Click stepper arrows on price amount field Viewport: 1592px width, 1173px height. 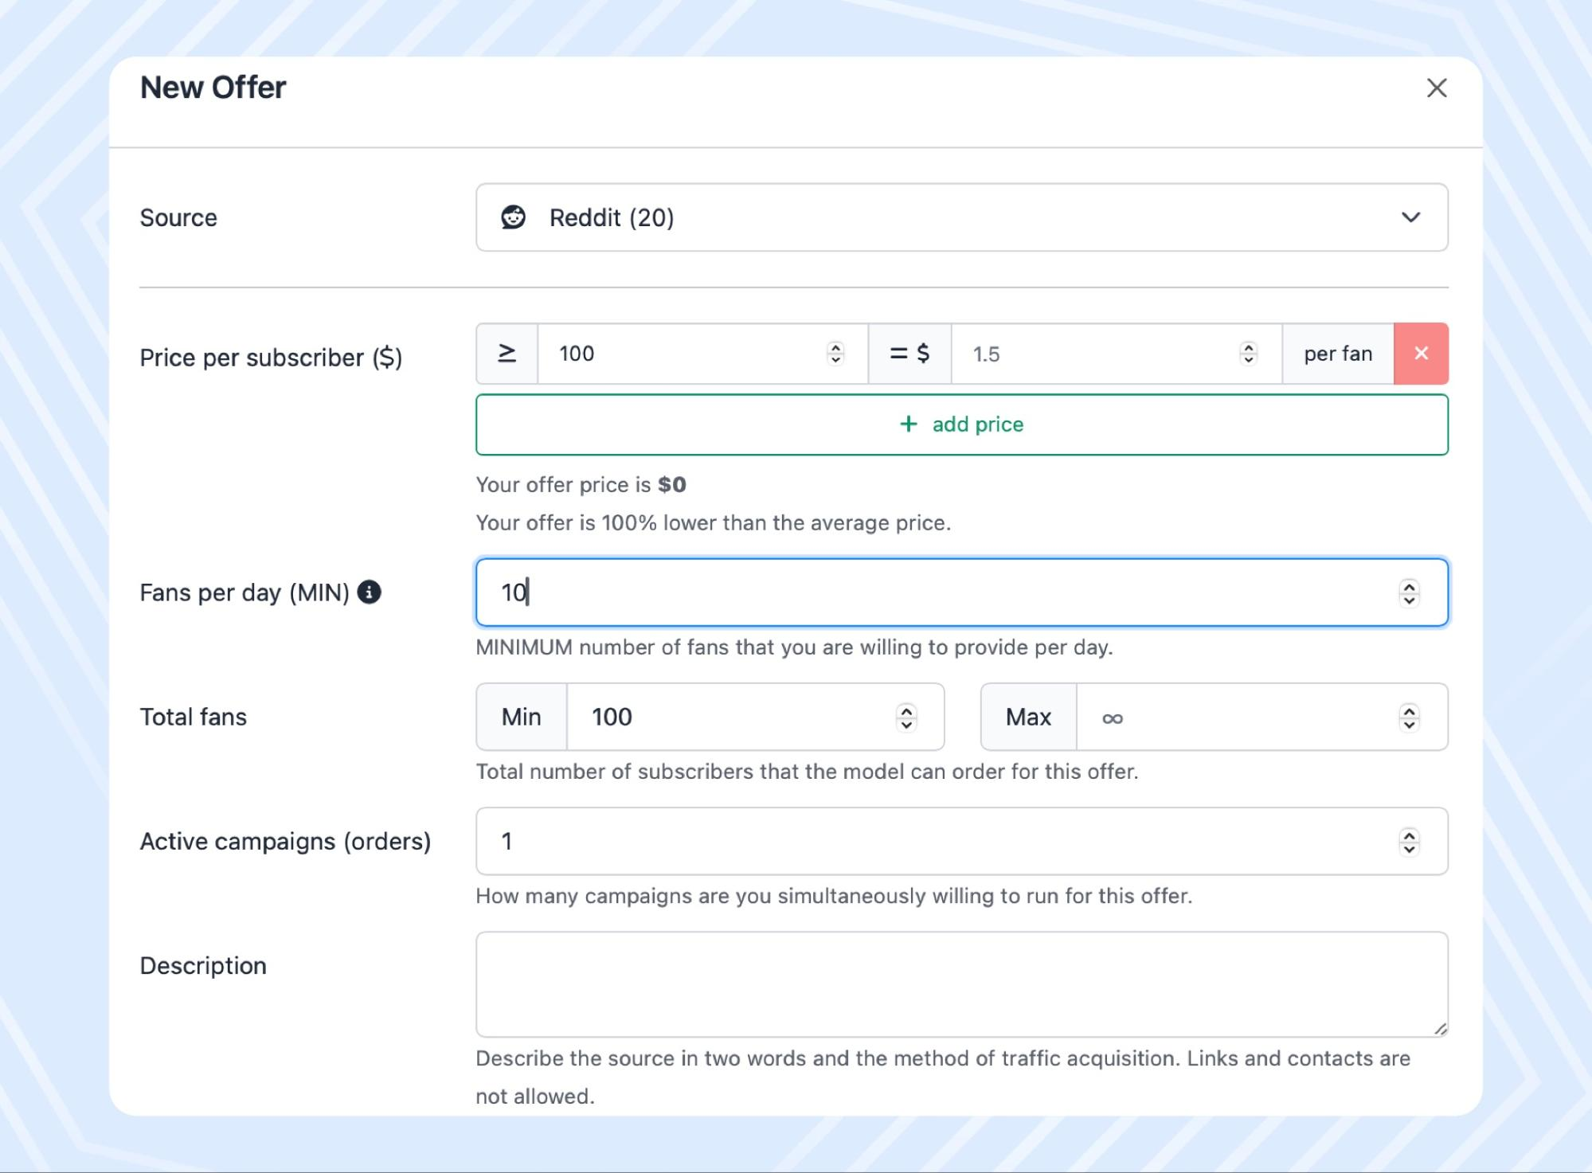coord(1249,353)
